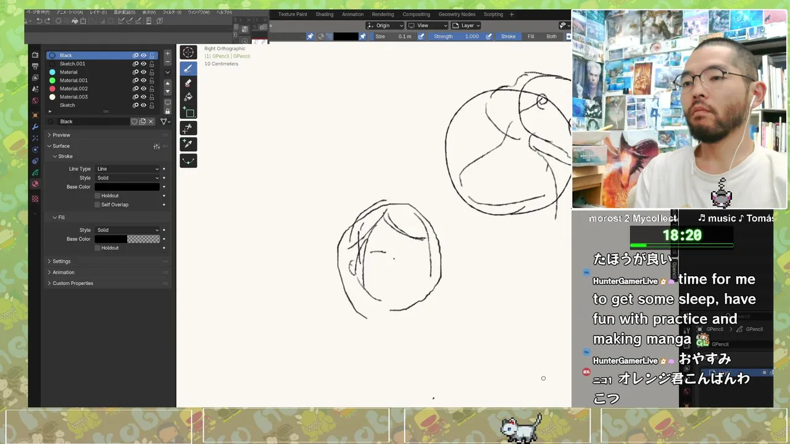Lock the Material.003 material
Image resolution: width=790 pixels, height=444 pixels.
click(x=152, y=97)
